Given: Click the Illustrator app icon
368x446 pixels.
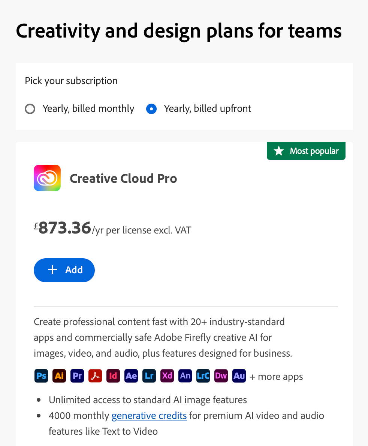Looking at the screenshot, I should pos(59,376).
